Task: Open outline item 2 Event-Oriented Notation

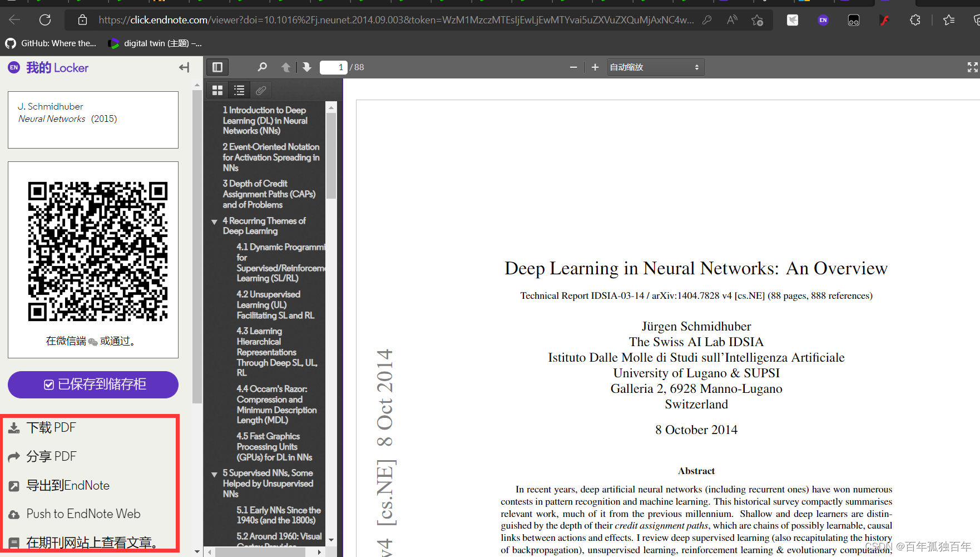Action: [271, 157]
